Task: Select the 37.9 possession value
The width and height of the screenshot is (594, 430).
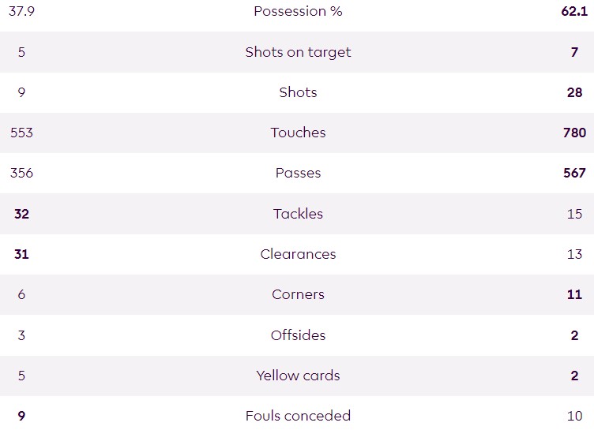Action: 21,12
